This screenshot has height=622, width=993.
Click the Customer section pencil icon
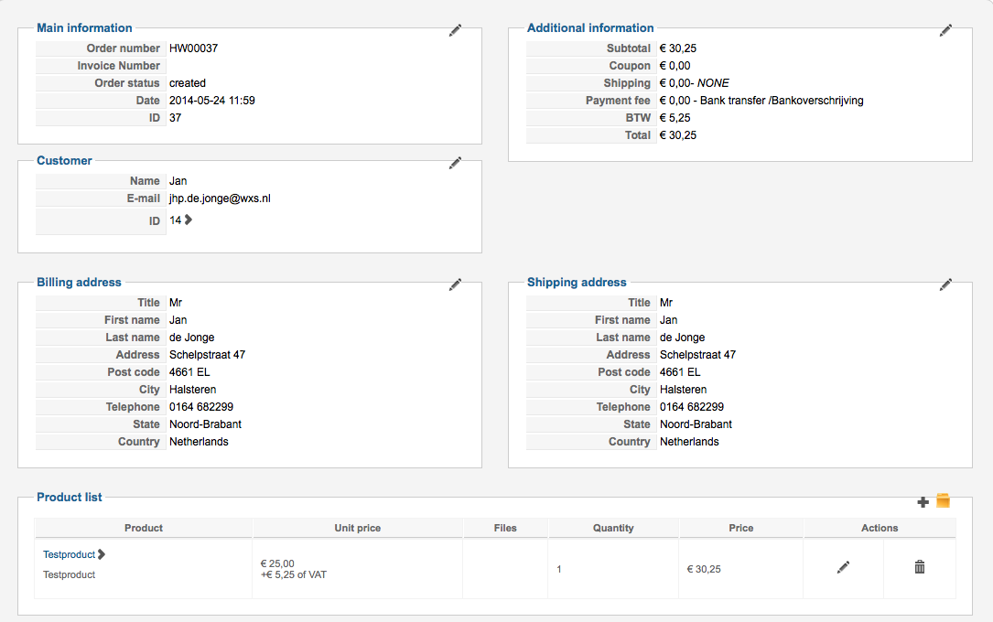click(x=455, y=163)
